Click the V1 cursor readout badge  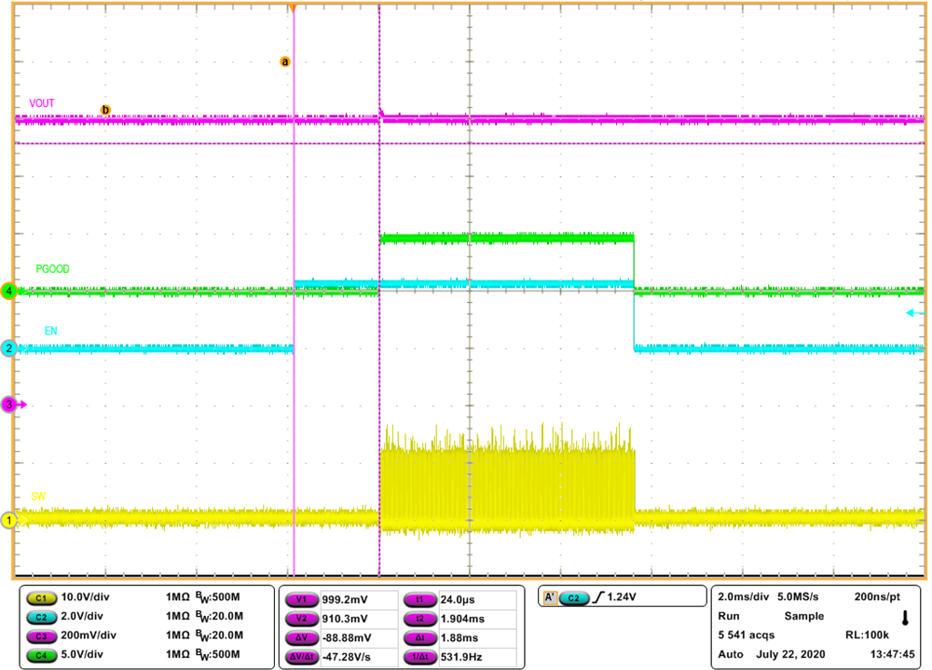pos(300,600)
